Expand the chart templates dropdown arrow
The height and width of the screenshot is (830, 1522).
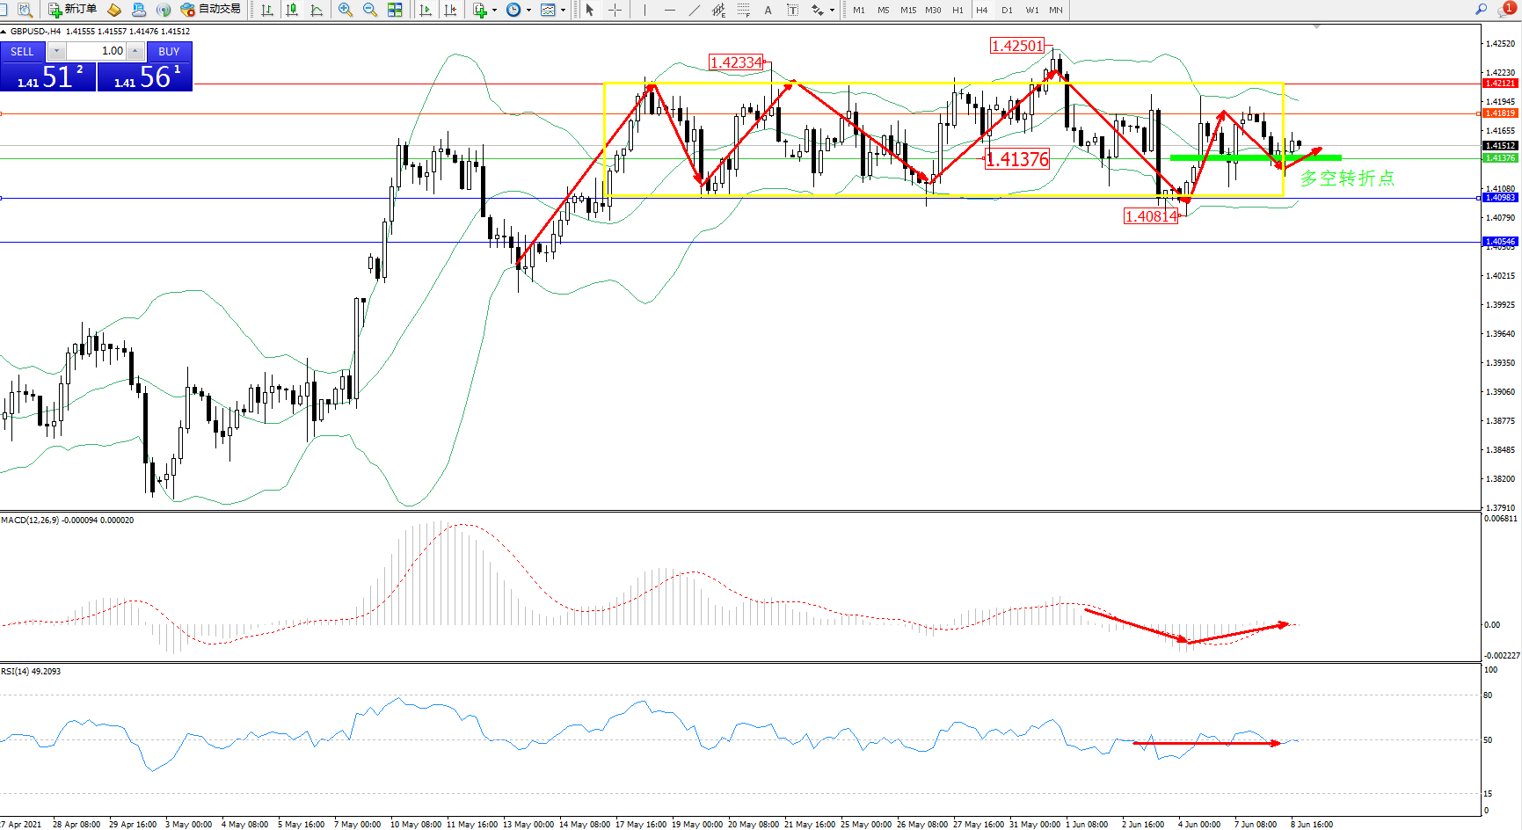coord(563,11)
